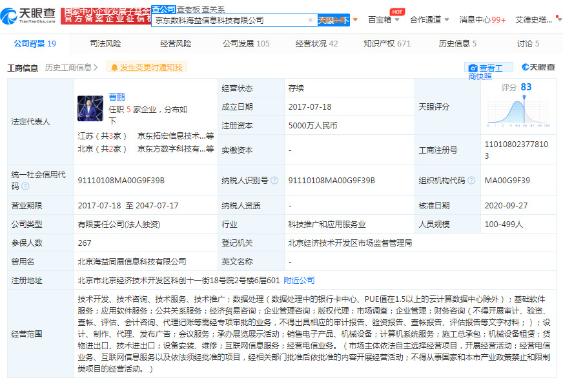
Task: Switch to the 查公司 search tab
Action: click(x=163, y=9)
